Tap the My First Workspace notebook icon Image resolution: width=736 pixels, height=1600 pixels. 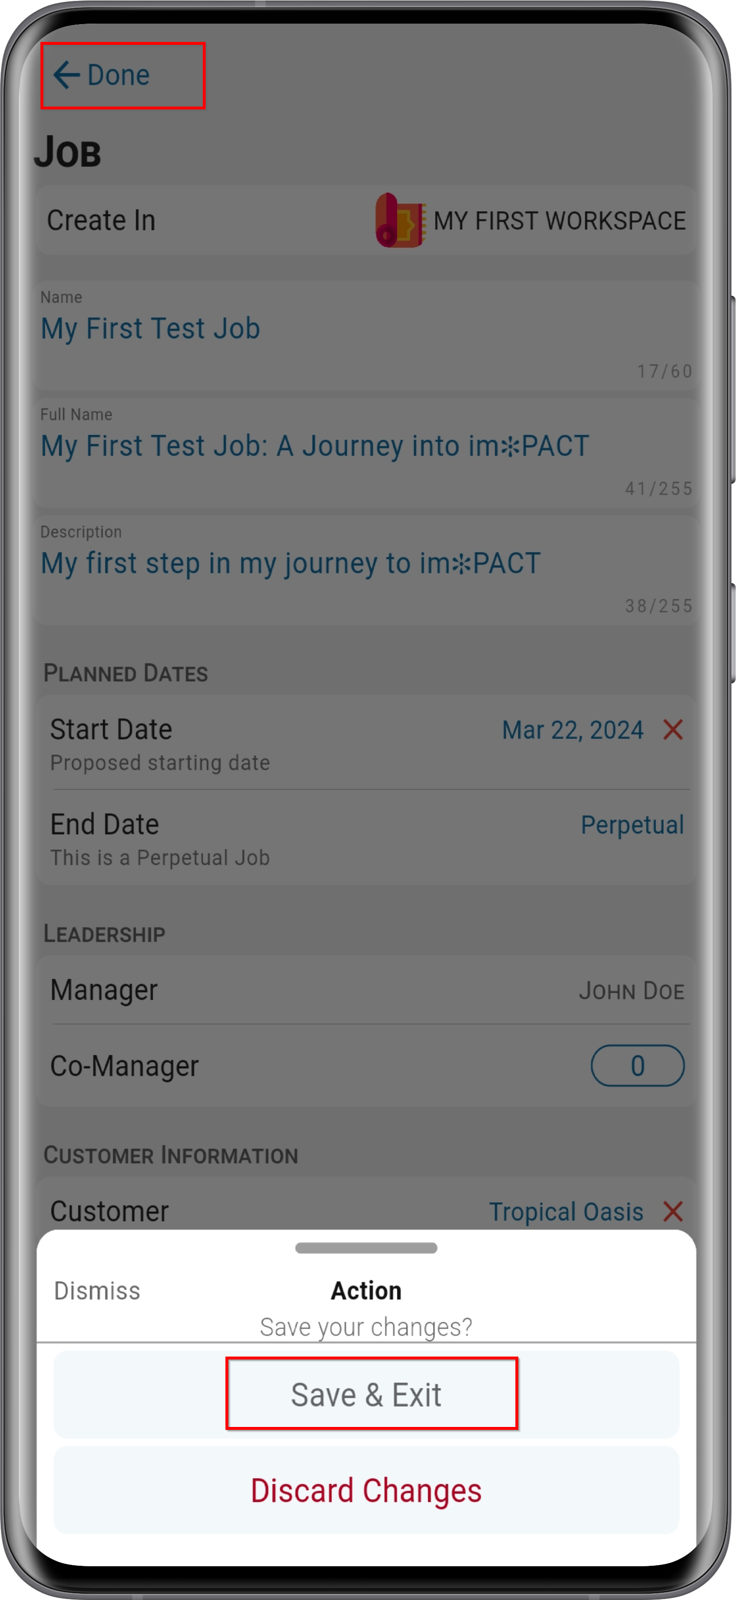click(400, 220)
